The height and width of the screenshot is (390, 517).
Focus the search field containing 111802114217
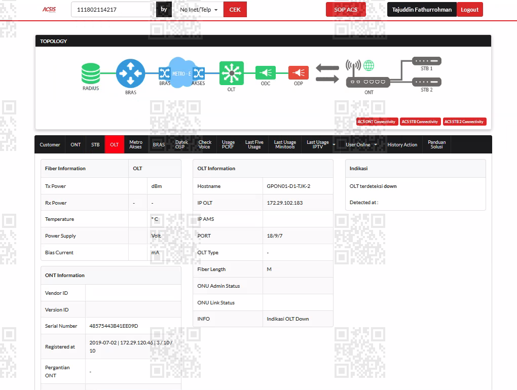(x=114, y=10)
